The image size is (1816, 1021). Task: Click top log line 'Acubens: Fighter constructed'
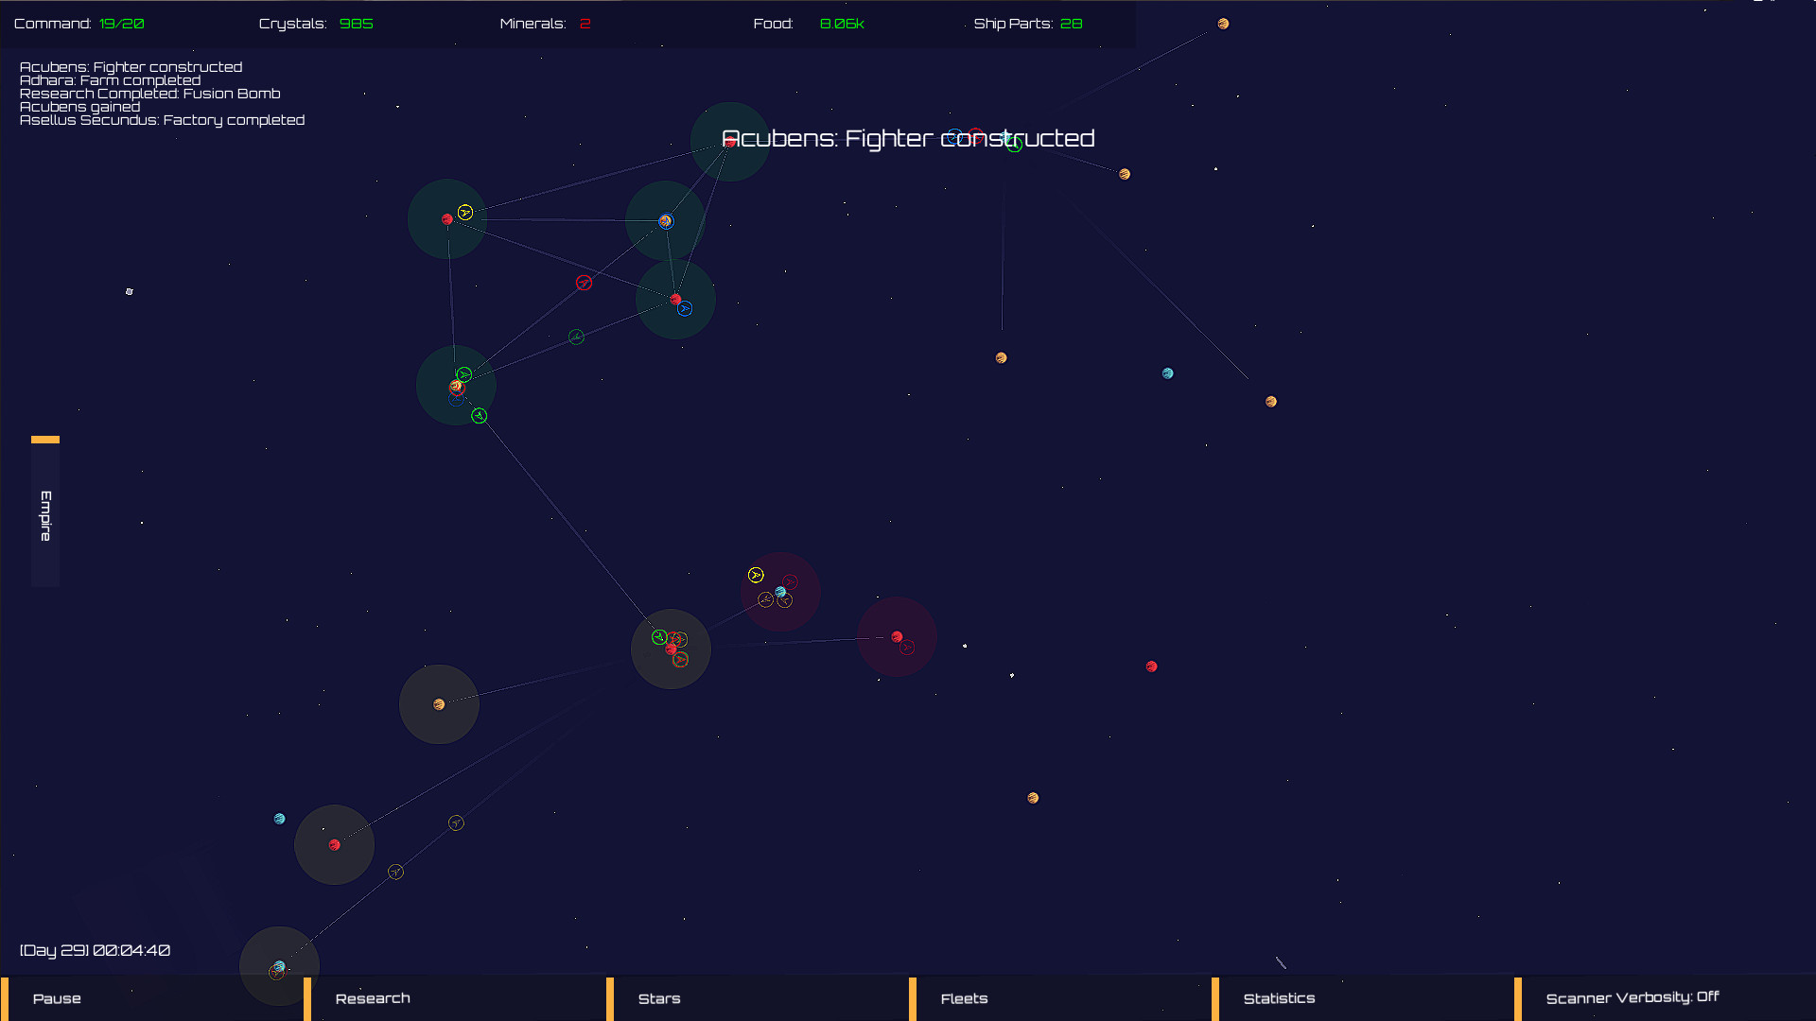[x=131, y=67]
